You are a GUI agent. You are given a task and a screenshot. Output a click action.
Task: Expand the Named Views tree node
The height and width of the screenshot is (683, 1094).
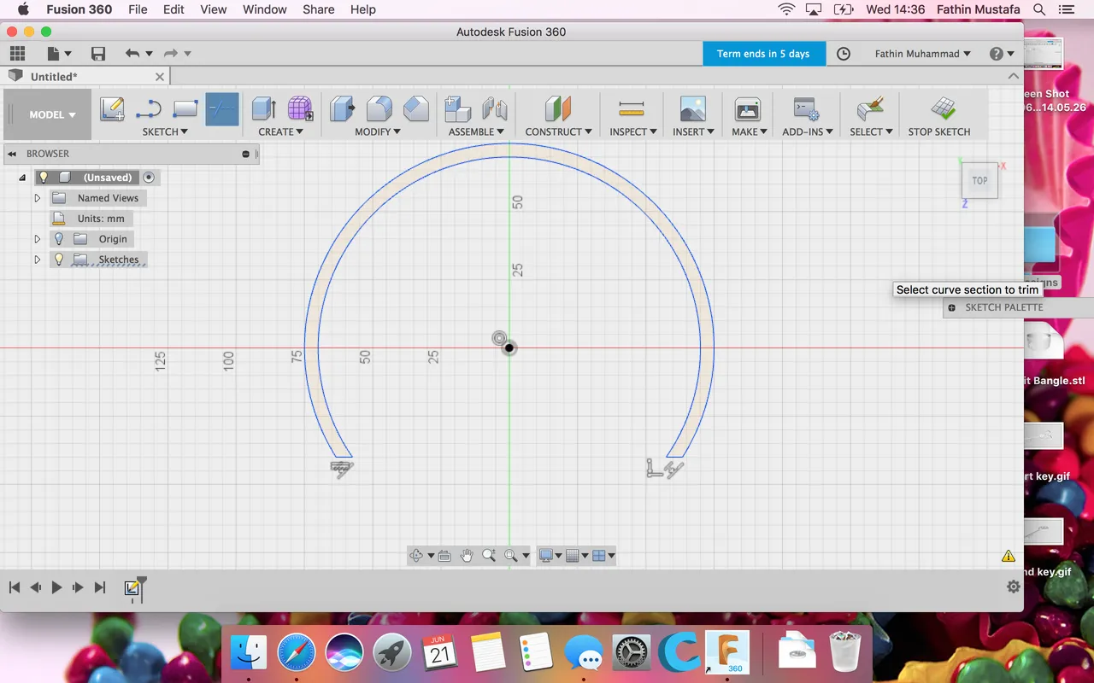(37, 198)
